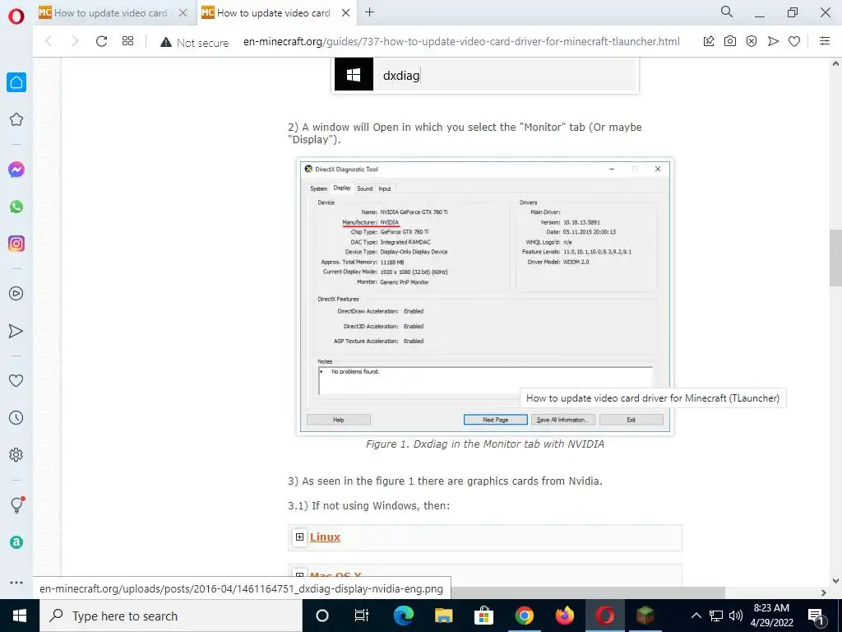
Task: Open the green 'a' sidebar extension icon
Action: coord(16,542)
